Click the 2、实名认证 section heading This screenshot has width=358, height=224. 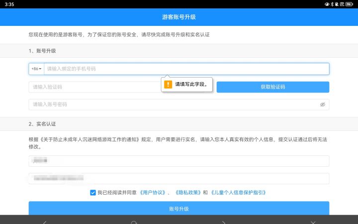[x=42, y=124]
